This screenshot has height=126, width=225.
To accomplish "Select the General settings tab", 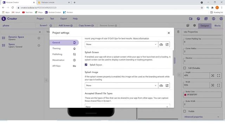I will (64, 43).
